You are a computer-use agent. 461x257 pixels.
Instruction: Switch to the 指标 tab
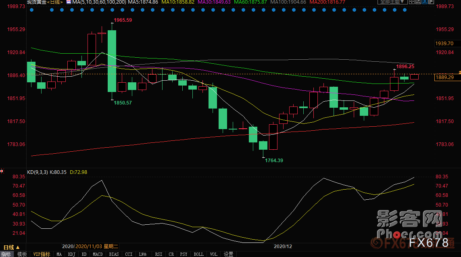[6, 254]
